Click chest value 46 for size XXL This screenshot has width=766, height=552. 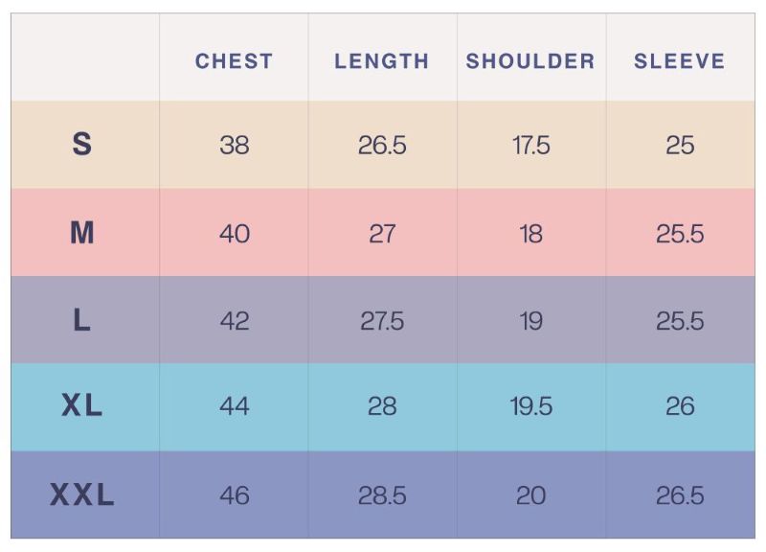[x=234, y=495]
